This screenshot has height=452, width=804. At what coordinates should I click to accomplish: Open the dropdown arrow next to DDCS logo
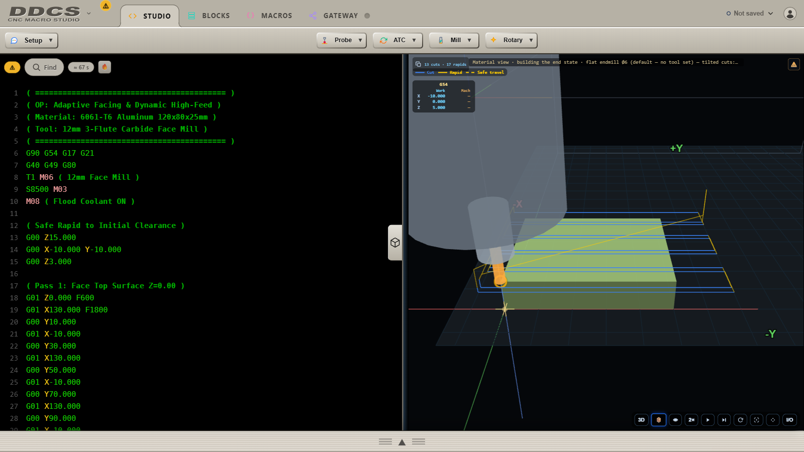point(89,14)
